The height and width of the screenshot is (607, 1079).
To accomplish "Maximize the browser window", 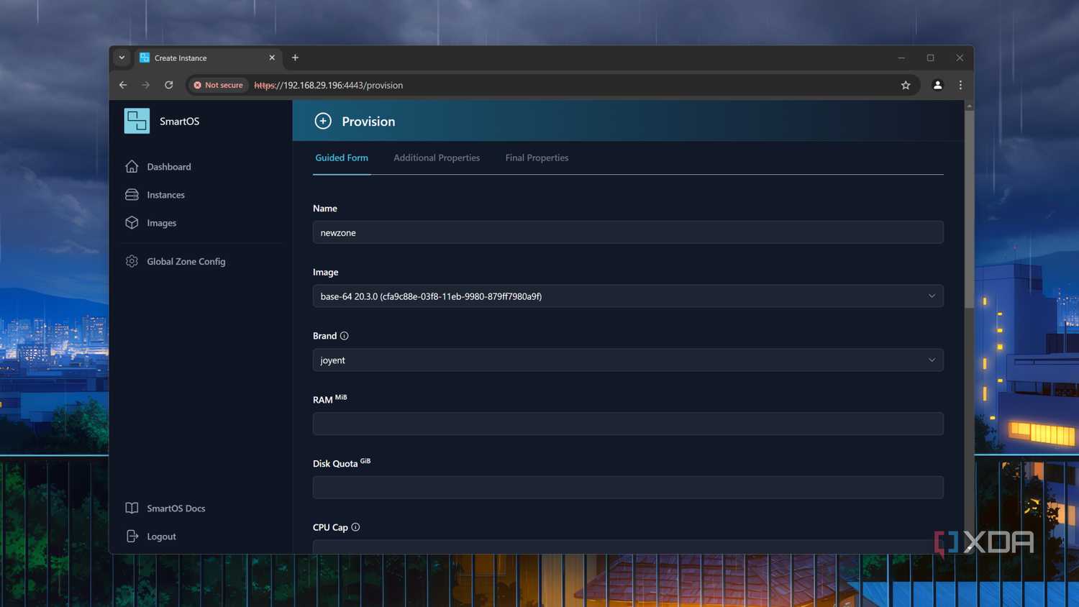I will pyautogui.click(x=930, y=58).
